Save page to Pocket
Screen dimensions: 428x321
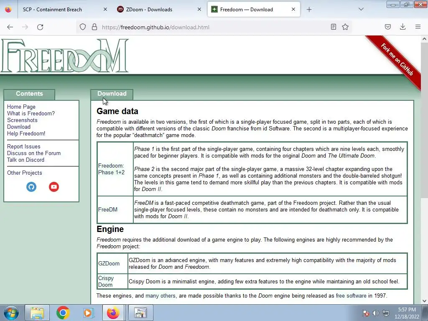[388, 27]
